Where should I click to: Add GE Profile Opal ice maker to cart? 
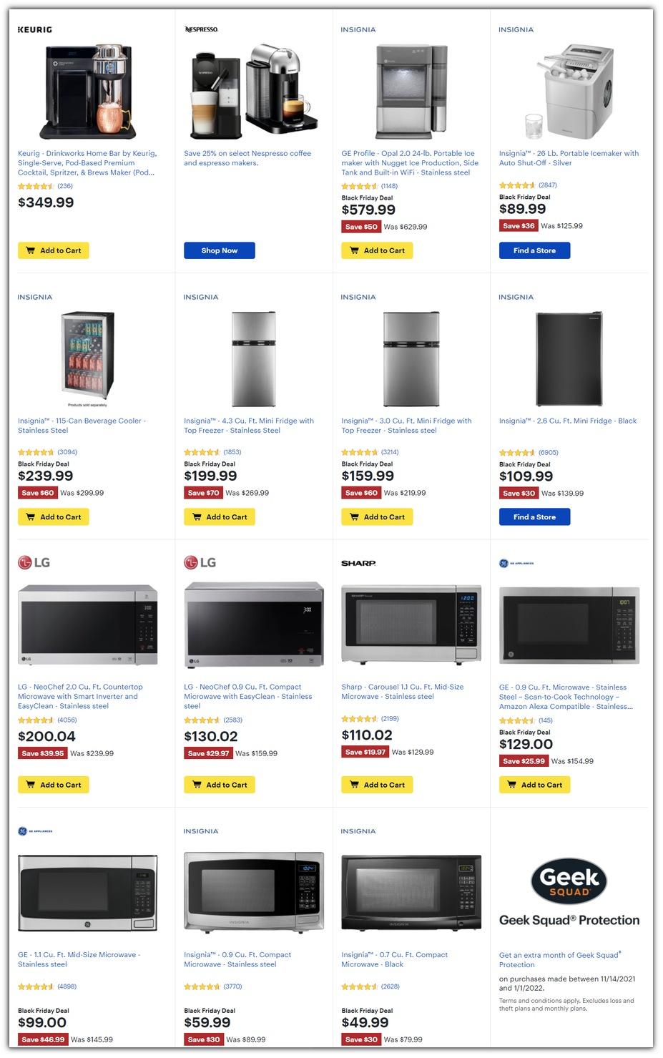[377, 250]
